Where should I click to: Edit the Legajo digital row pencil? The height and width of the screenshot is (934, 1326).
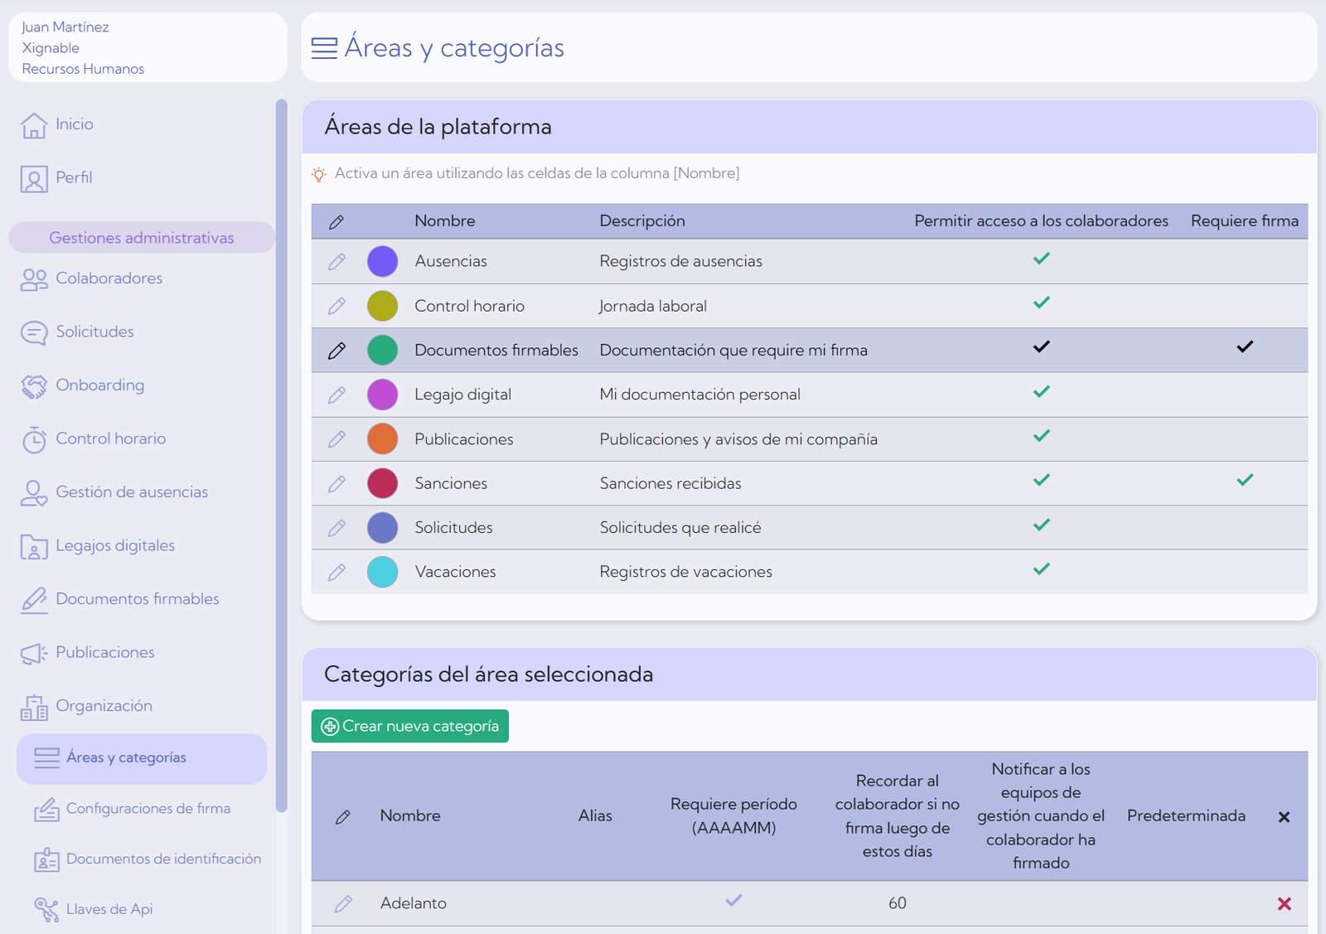(336, 395)
